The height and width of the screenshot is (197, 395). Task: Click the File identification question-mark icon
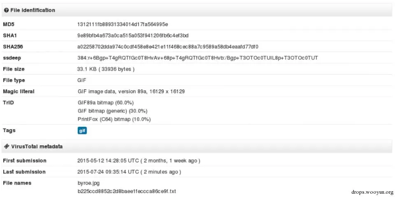coord(7,10)
